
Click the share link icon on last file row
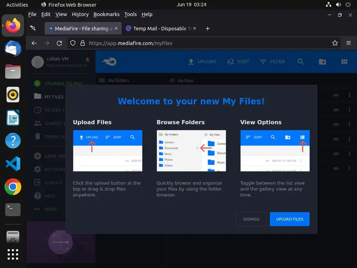tap(336, 168)
